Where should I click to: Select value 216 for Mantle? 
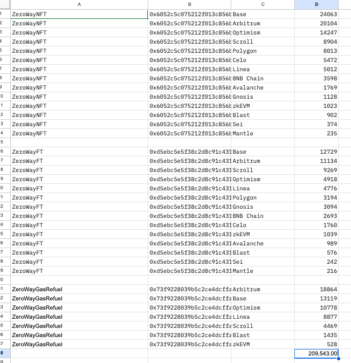pos(316,271)
